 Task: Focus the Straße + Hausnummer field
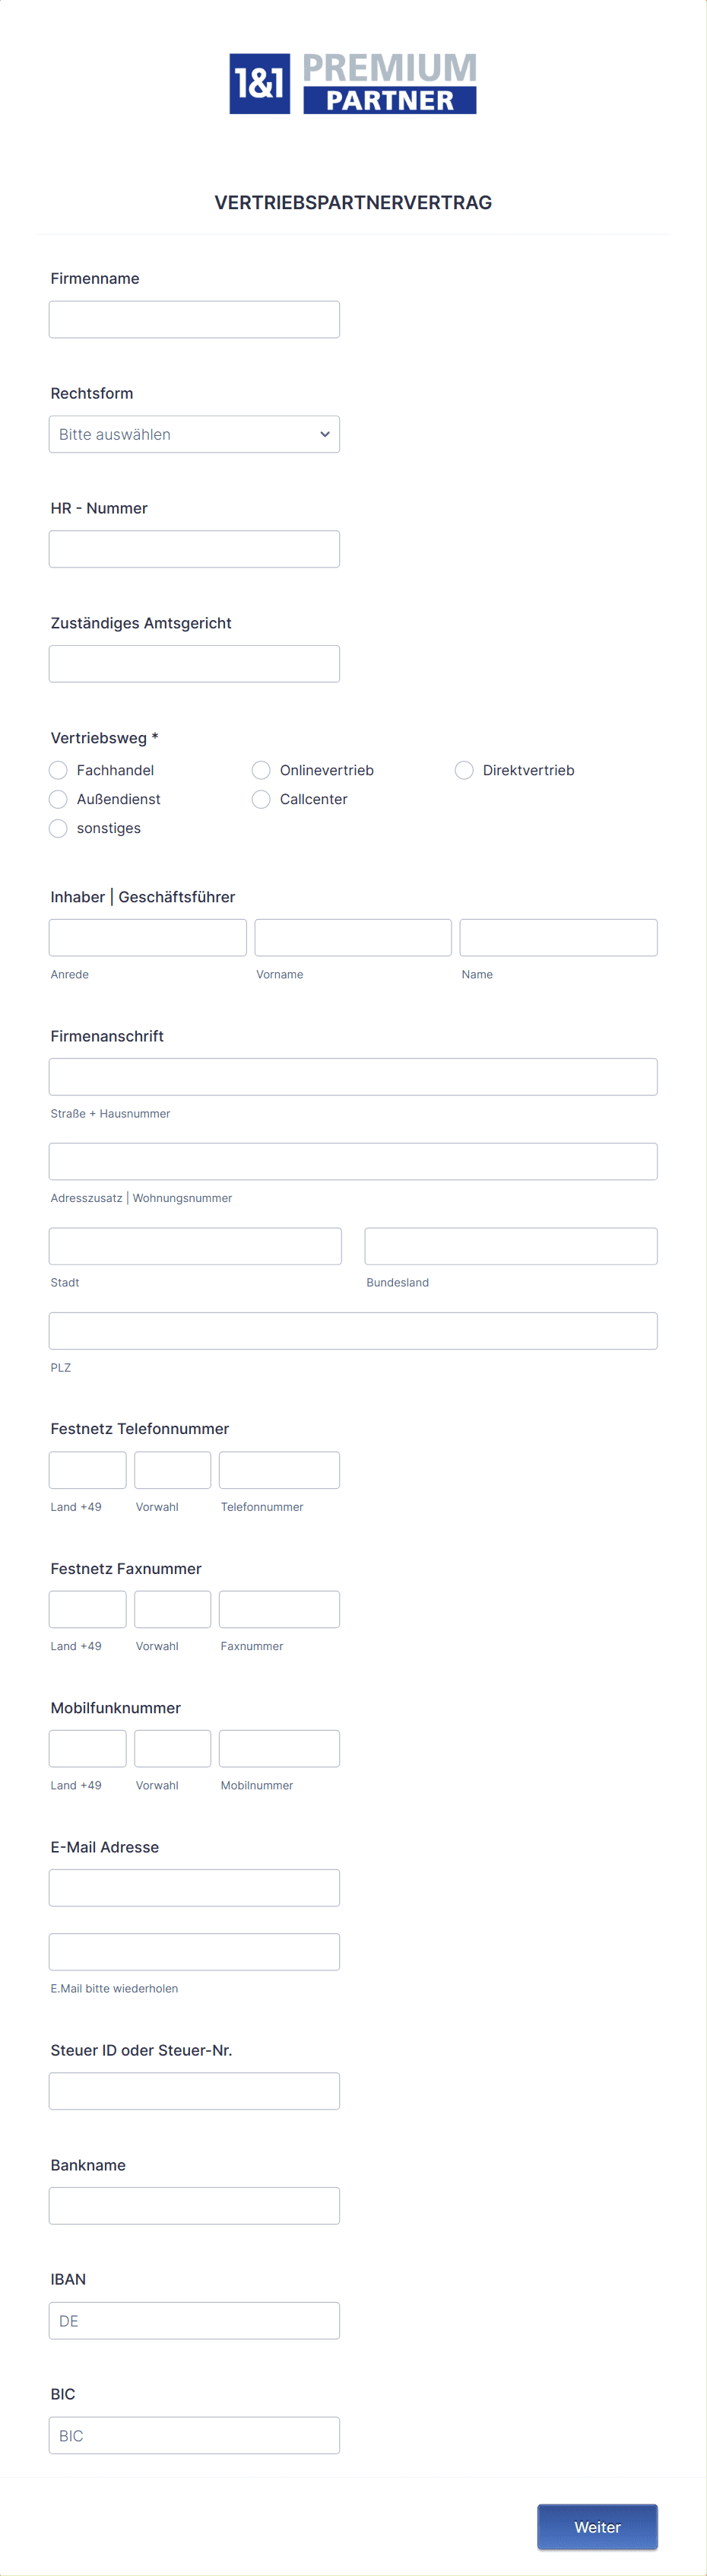(353, 1077)
